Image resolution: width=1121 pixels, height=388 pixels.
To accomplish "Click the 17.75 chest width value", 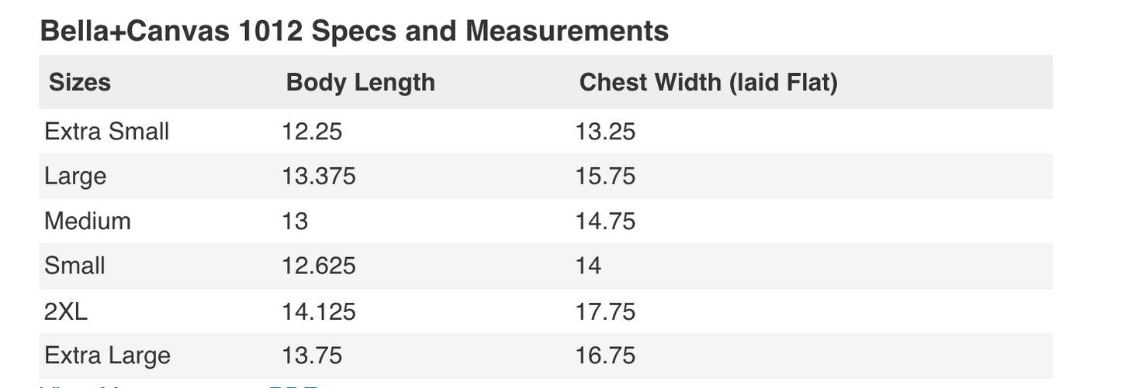I will coord(605,311).
